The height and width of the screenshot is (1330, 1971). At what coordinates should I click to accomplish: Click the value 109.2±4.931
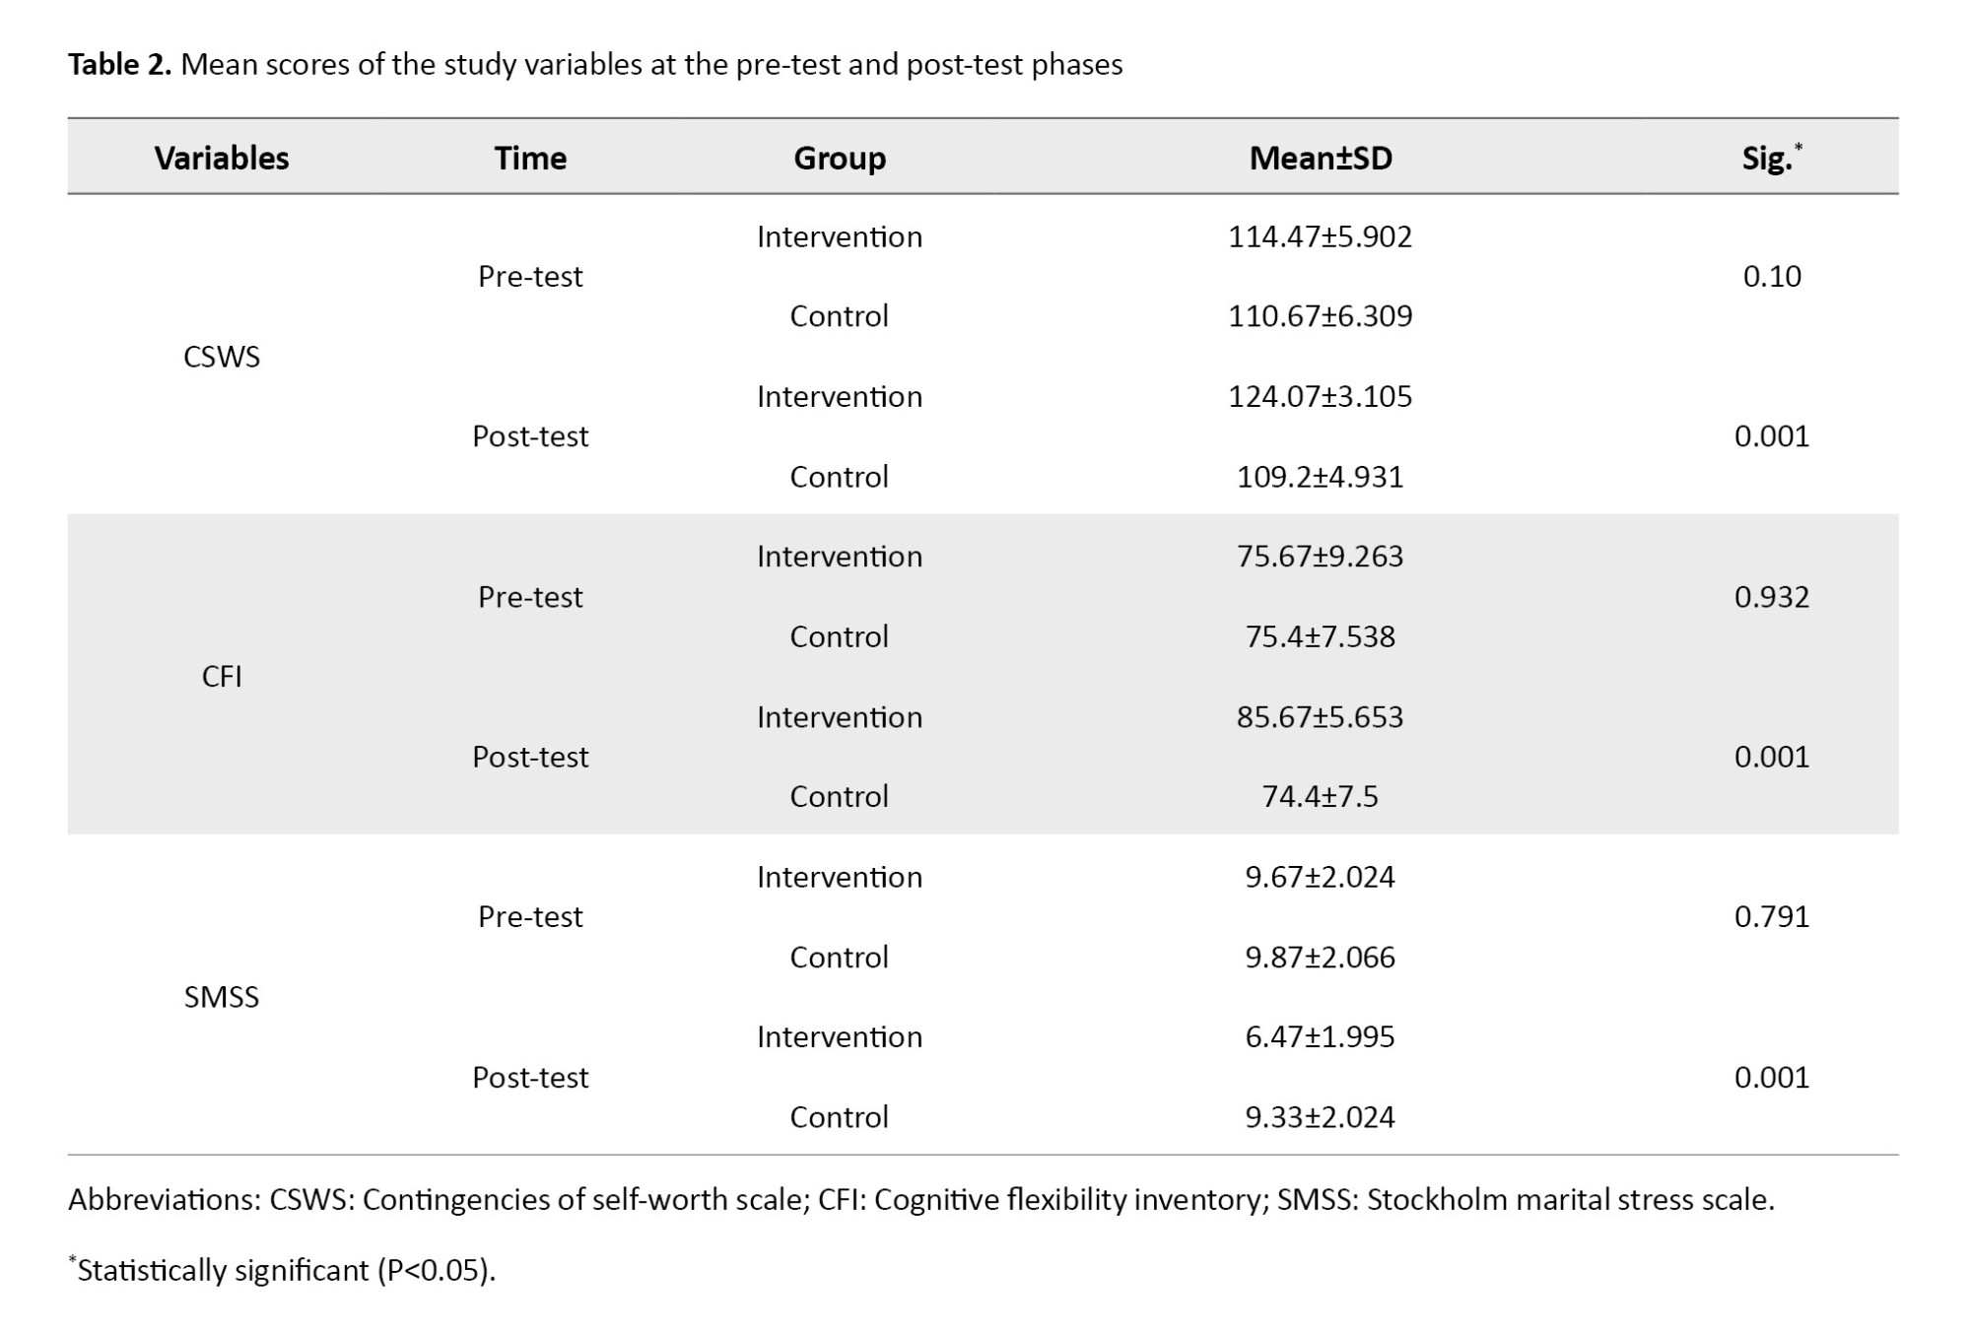point(1320,477)
